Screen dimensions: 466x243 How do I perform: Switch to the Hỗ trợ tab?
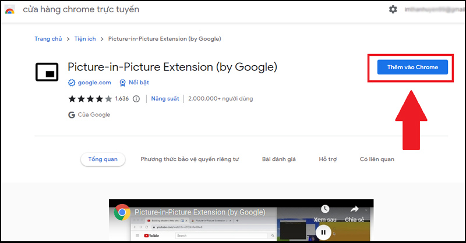pos(328,159)
